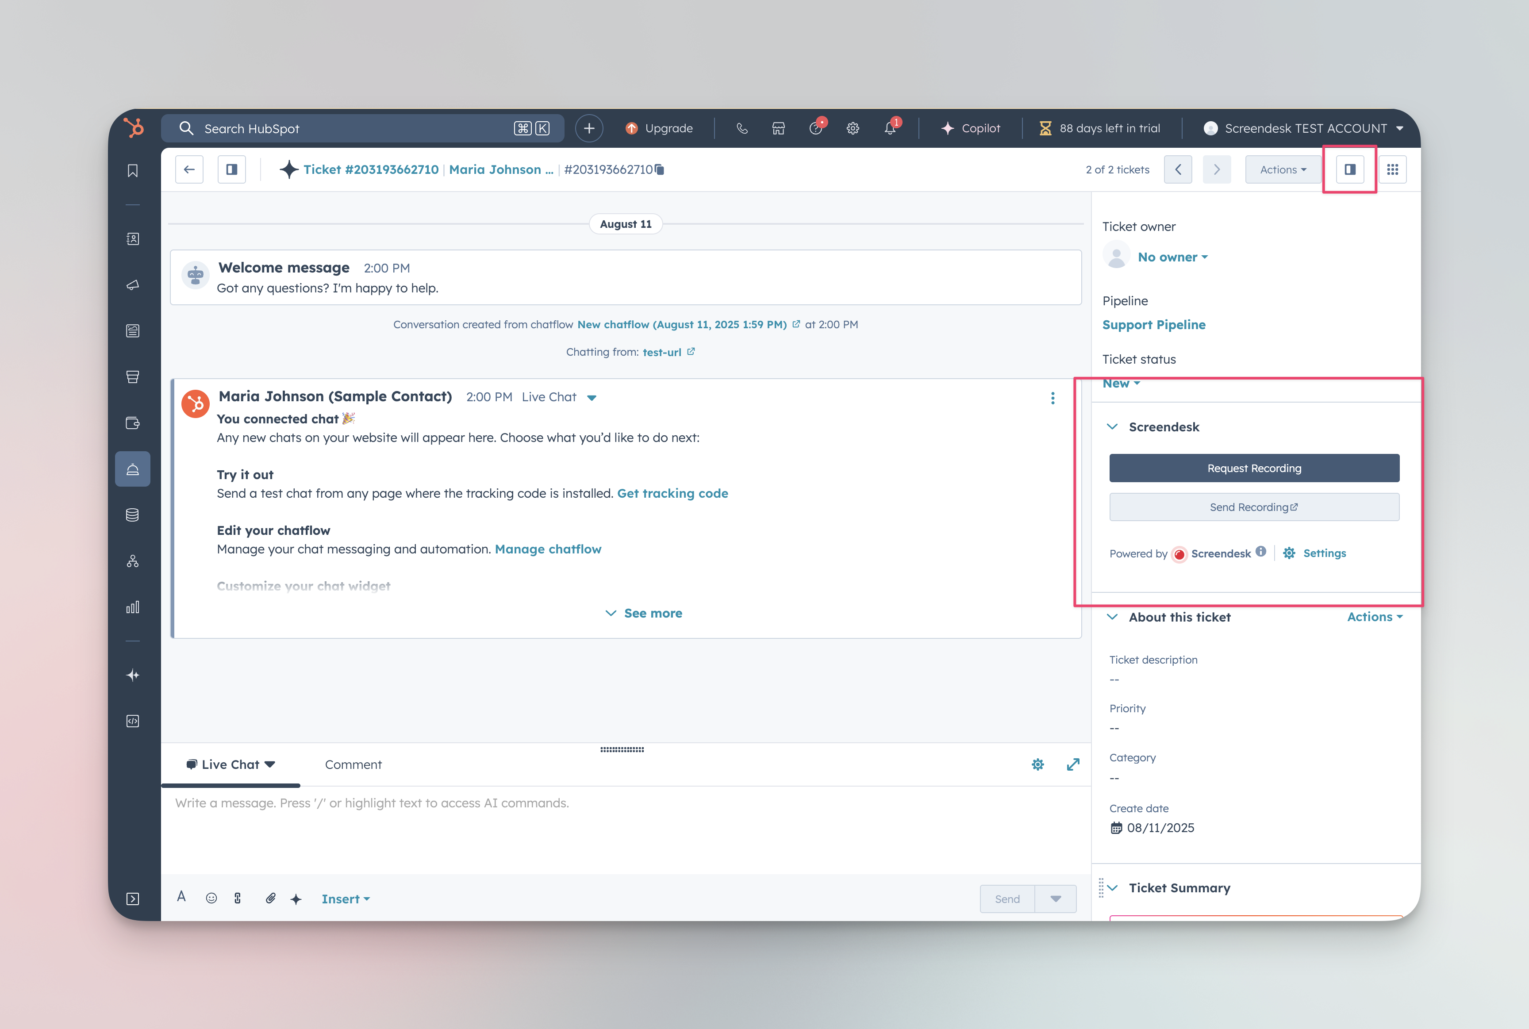The width and height of the screenshot is (1529, 1029).
Task: Copy ticket ID with the clipboard icon
Action: pos(660,170)
